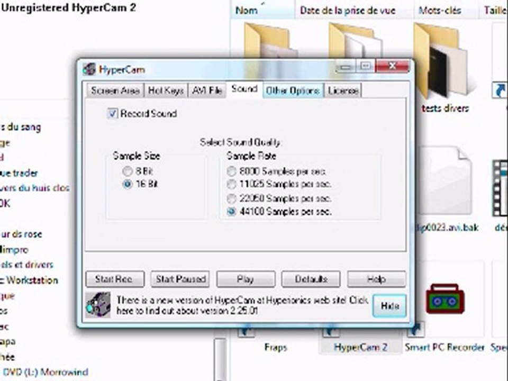This screenshot has height=381, width=508.
Task: Maximize the HyperCam window
Action: click(x=366, y=67)
